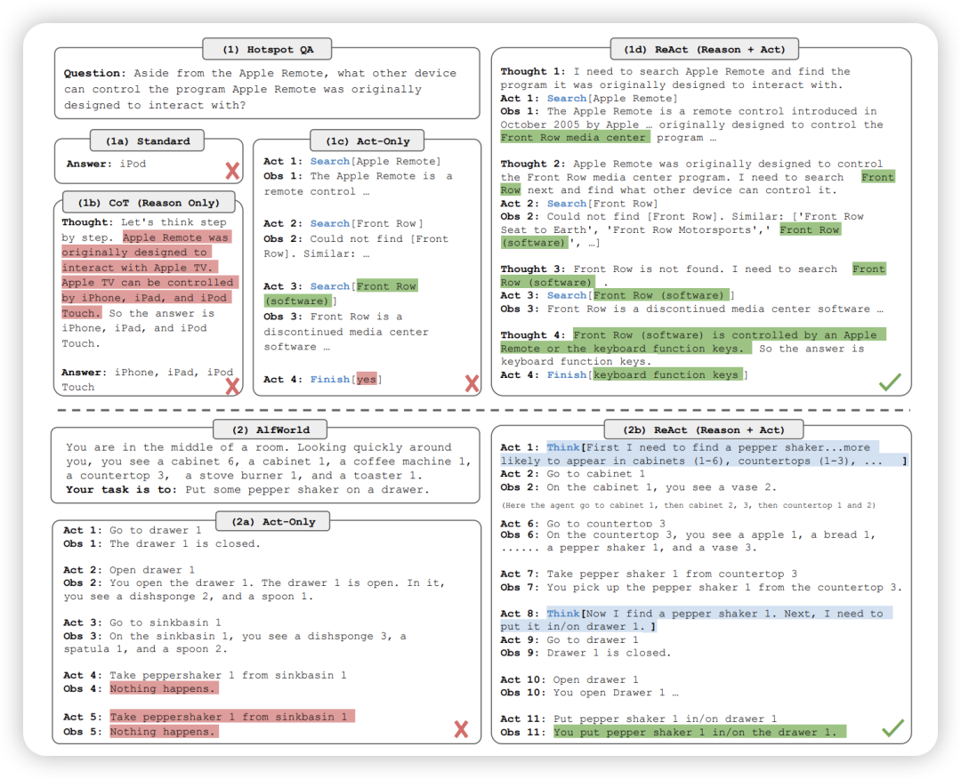This screenshot has height=779, width=961.
Task: Select the "(2) AlfWorld" title label
Action: tap(271, 430)
